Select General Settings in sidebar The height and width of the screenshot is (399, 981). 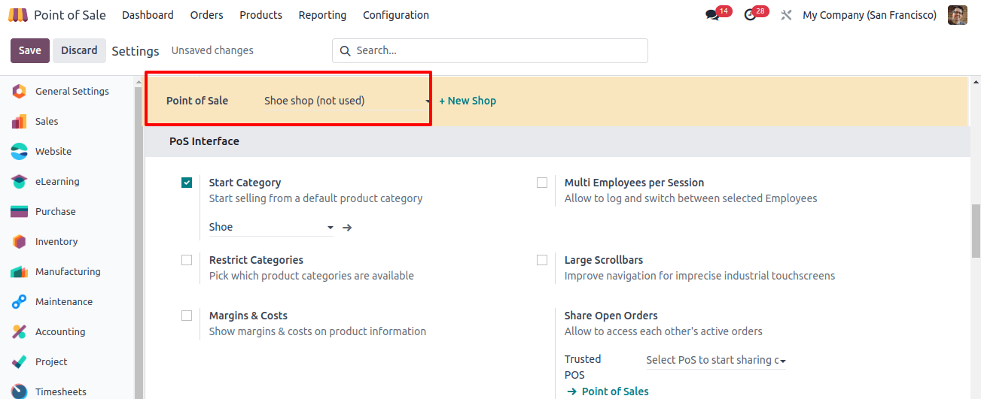[72, 91]
